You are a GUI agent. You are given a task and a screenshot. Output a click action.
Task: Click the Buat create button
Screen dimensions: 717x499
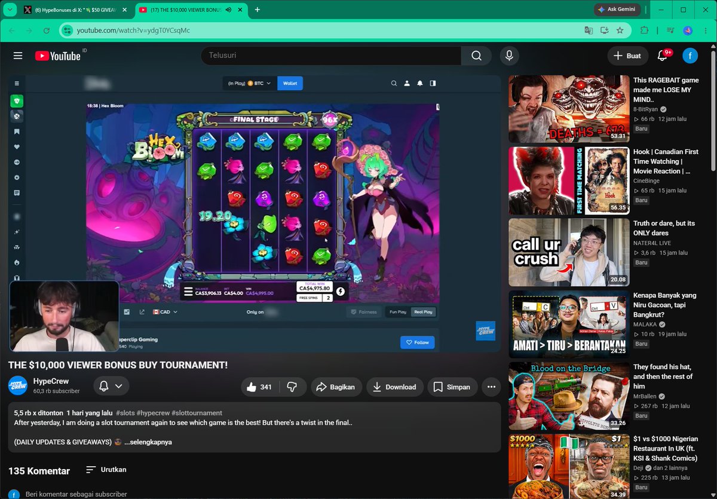[627, 56]
